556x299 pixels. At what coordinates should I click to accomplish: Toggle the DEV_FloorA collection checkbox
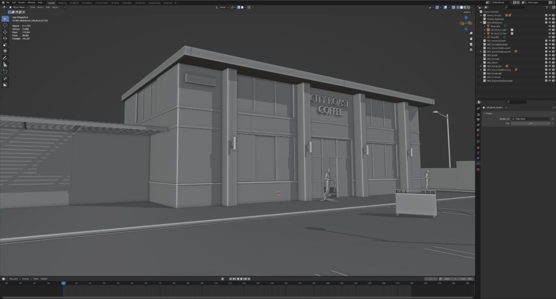click(546, 63)
